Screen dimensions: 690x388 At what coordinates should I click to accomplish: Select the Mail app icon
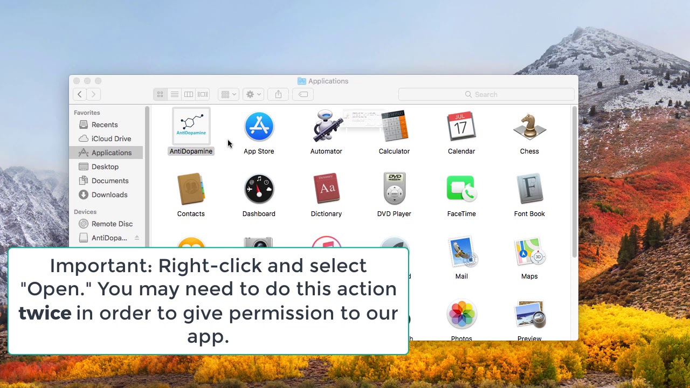coord(461,252)
